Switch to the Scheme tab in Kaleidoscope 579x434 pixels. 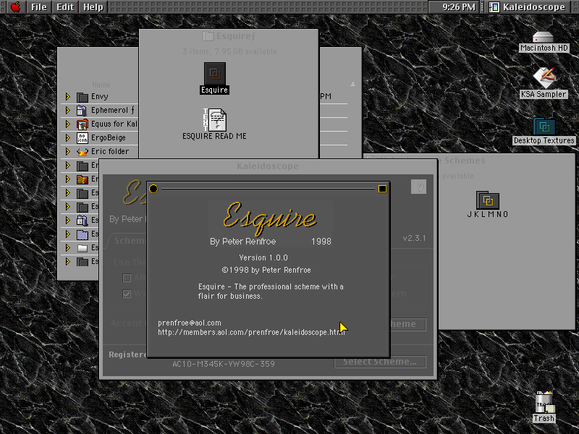(x=127, y=241)
